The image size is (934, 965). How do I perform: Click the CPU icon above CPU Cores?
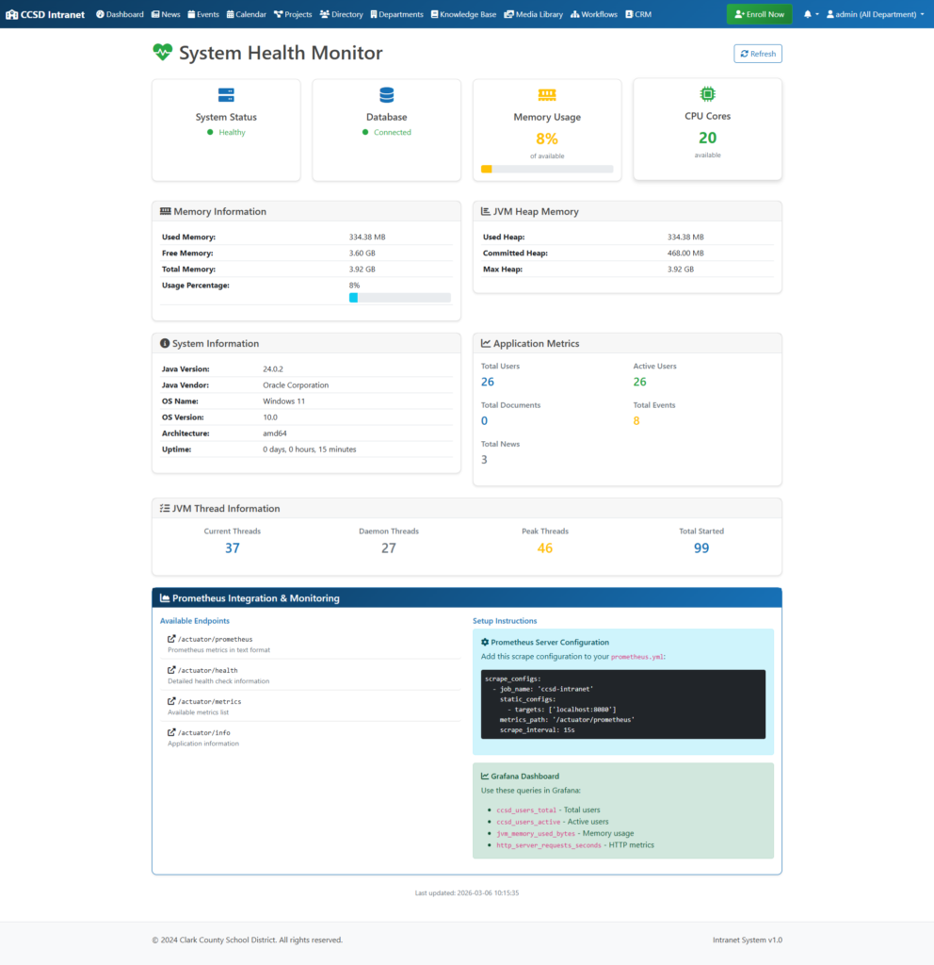707,94
